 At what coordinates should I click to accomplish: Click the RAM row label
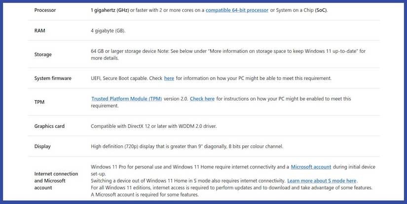click(x=40, y=31)
